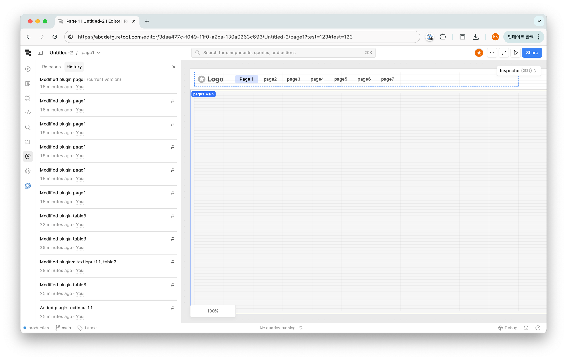Switch to the Releases tab

[51, 67]
